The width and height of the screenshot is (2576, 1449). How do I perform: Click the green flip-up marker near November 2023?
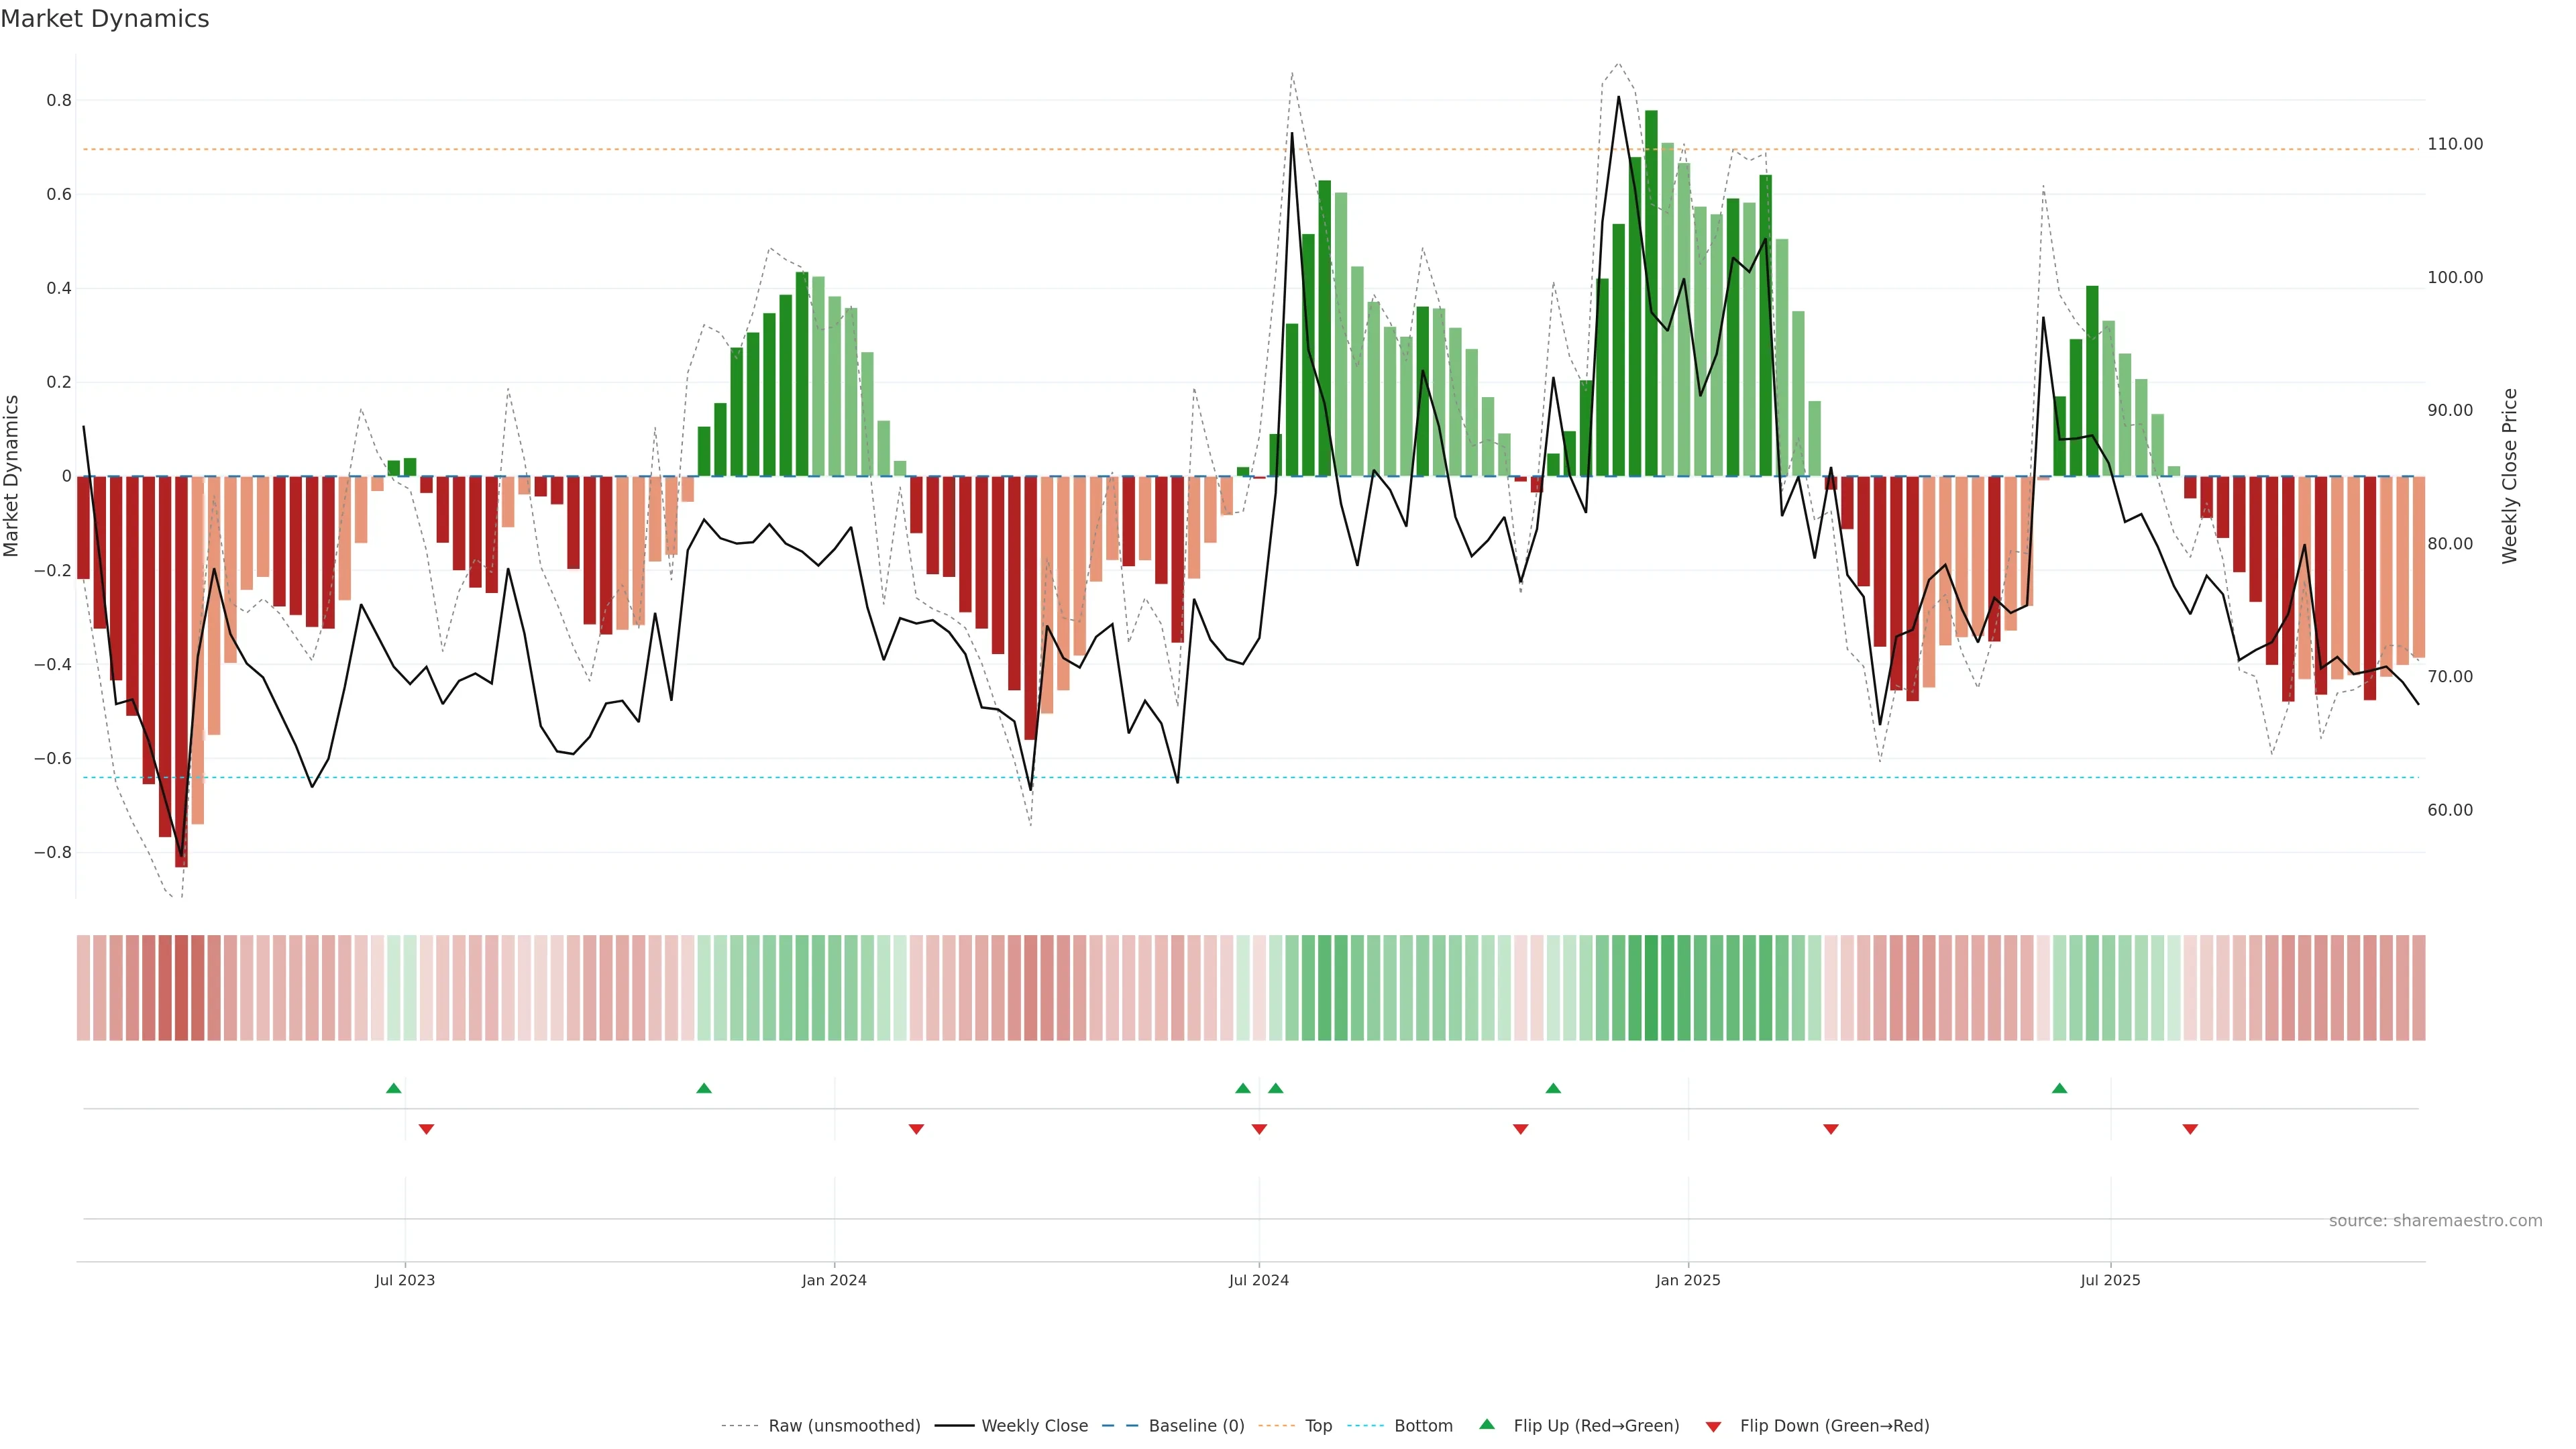704,1088
